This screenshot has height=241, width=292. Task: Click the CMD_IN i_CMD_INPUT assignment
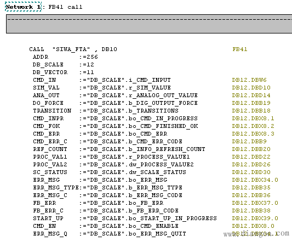(x=130, y=80)
